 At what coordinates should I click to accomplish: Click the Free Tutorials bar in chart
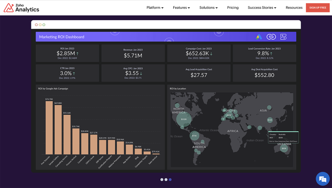click(49, 128)
